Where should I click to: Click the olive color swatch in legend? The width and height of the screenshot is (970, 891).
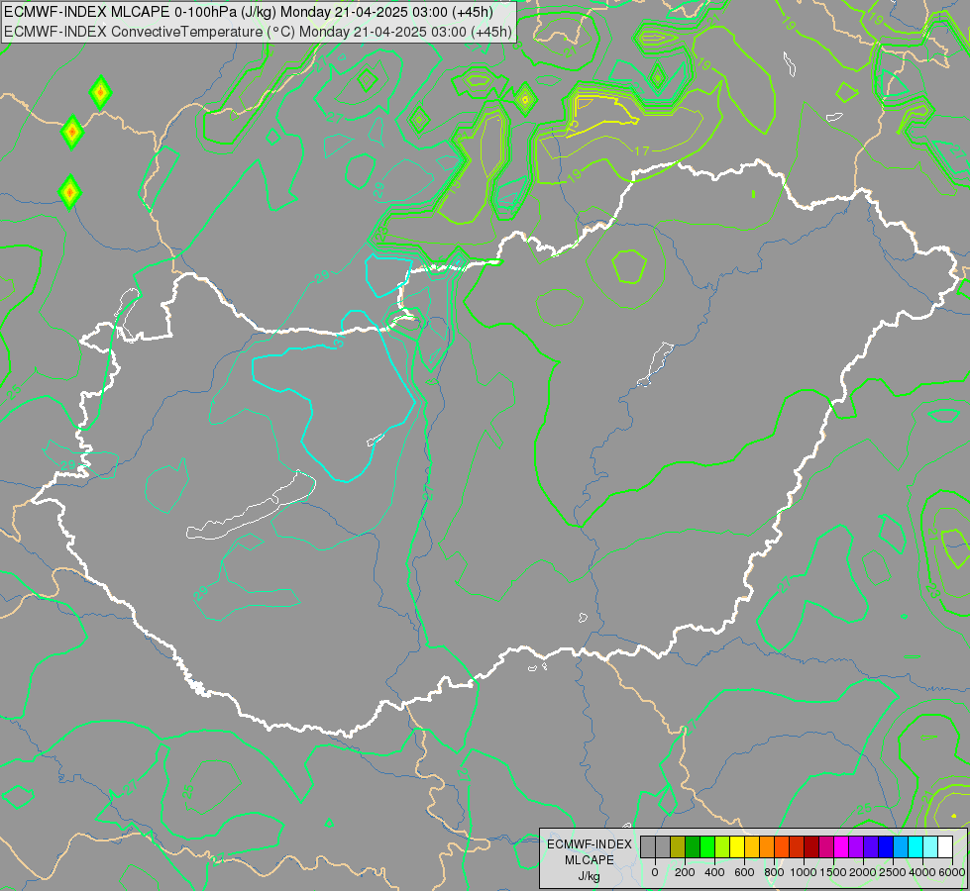click(x=678, y=846)
